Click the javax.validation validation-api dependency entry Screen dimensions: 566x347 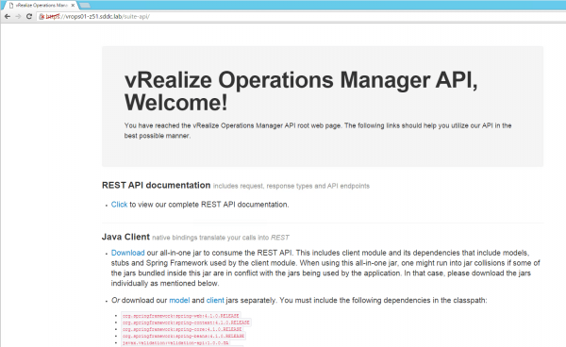(x=175, y=342)
